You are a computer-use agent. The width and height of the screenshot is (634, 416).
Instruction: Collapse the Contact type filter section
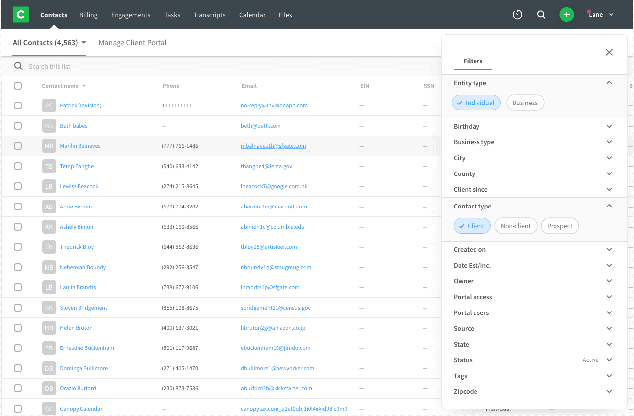[609, 206]
